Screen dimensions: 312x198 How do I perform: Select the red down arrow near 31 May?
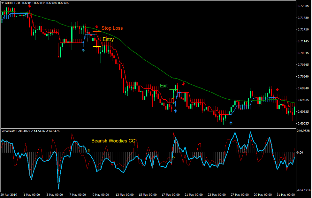pos(278,89)
